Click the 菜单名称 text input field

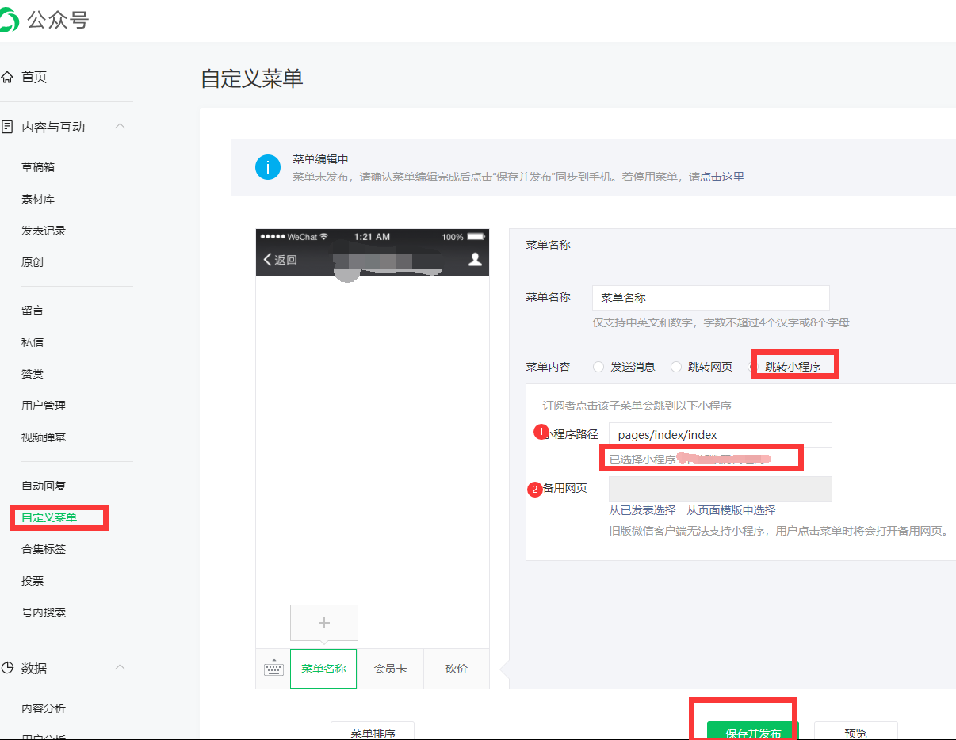tap(710, 298)
